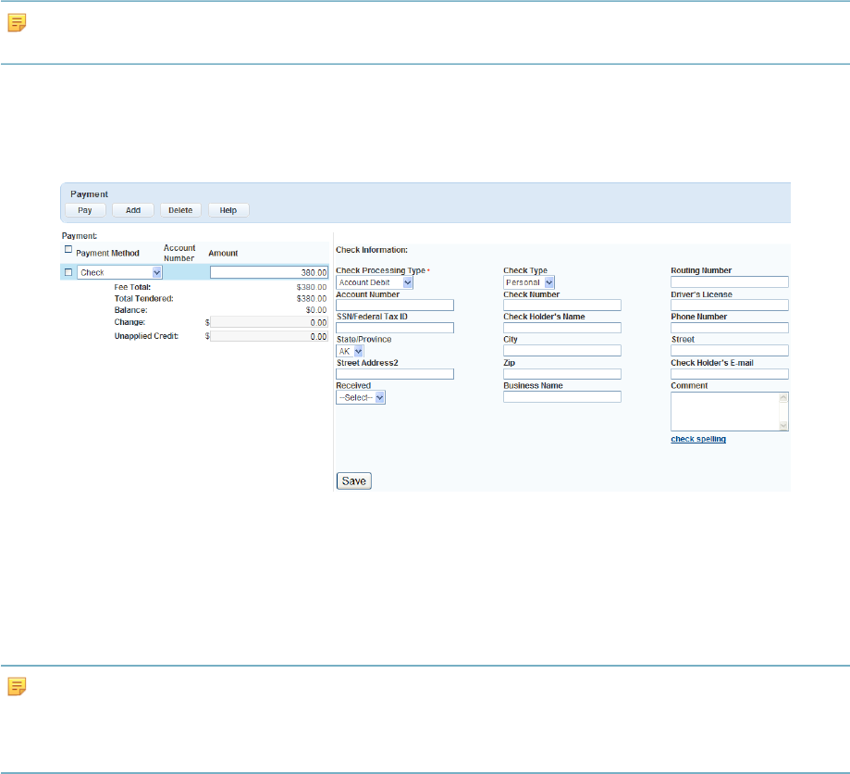Save the check information
The height and width of the screenshot is (774, 850).
click(x=354, y=481)
